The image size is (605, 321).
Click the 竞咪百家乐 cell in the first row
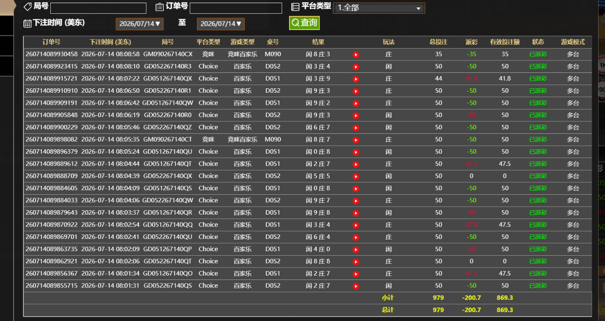242,54
